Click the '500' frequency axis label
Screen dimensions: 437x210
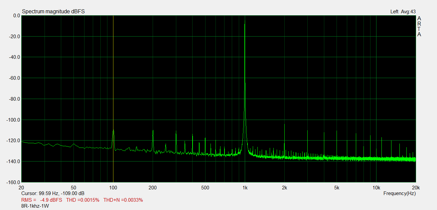point(205,188)
